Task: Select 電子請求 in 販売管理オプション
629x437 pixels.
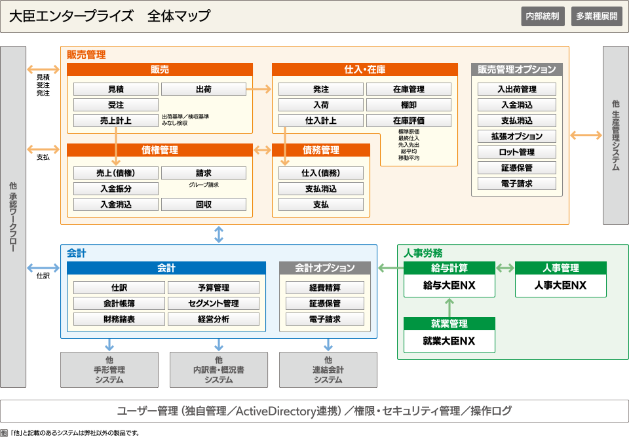Action: [x=517, y=183]
